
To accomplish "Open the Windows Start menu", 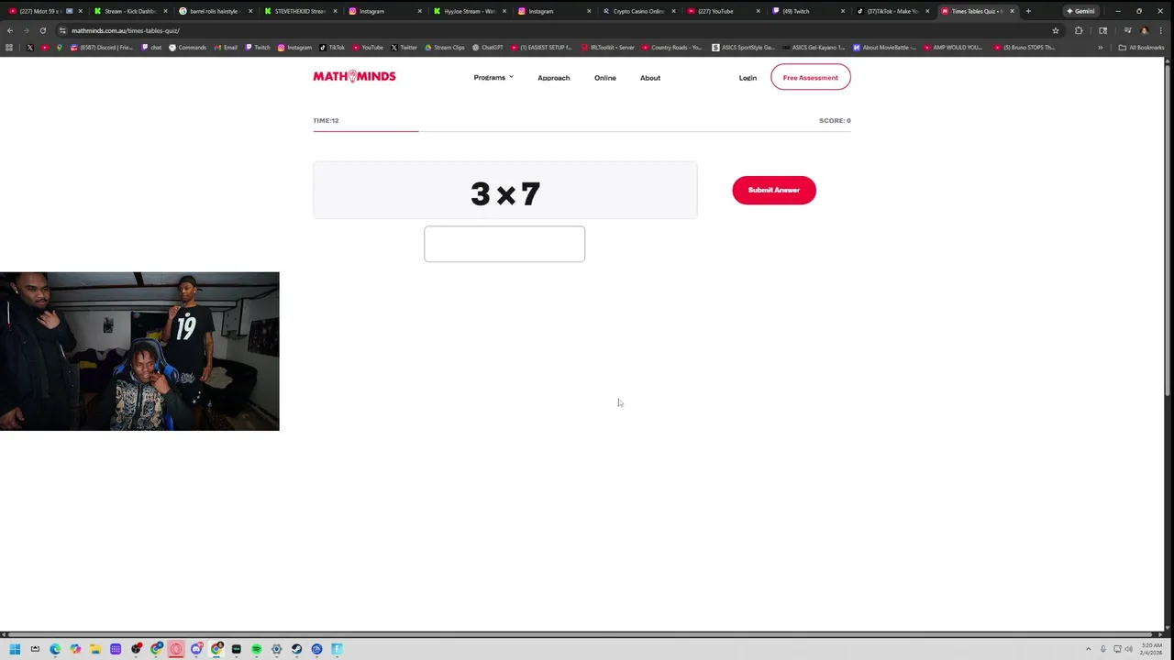I will coord(15,649).
